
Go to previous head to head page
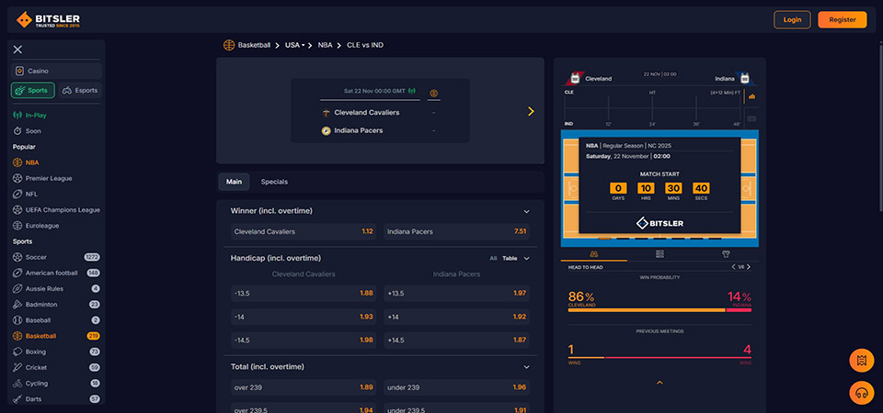733,267
